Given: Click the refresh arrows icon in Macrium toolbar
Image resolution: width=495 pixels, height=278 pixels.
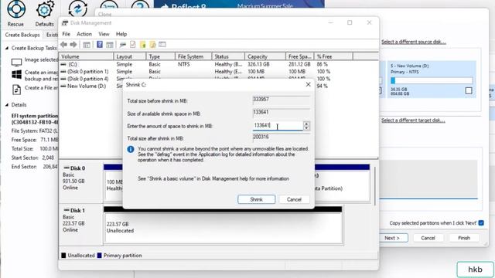Looking at the screenshot, I should coord(77,8).
